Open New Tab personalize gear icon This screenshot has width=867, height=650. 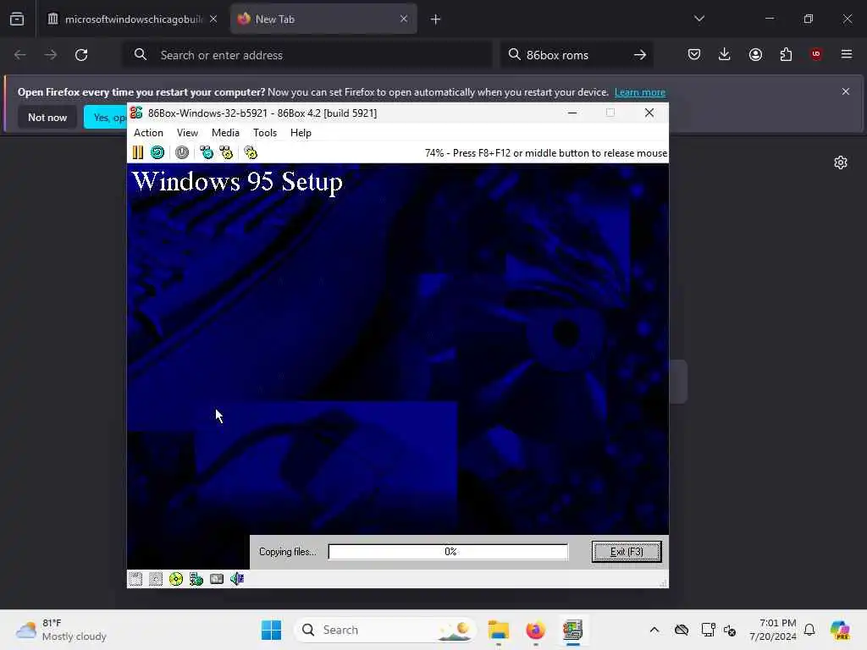(x=841, y=162)
